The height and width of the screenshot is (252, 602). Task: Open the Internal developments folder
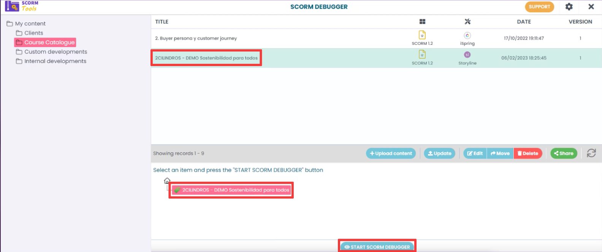55,61
